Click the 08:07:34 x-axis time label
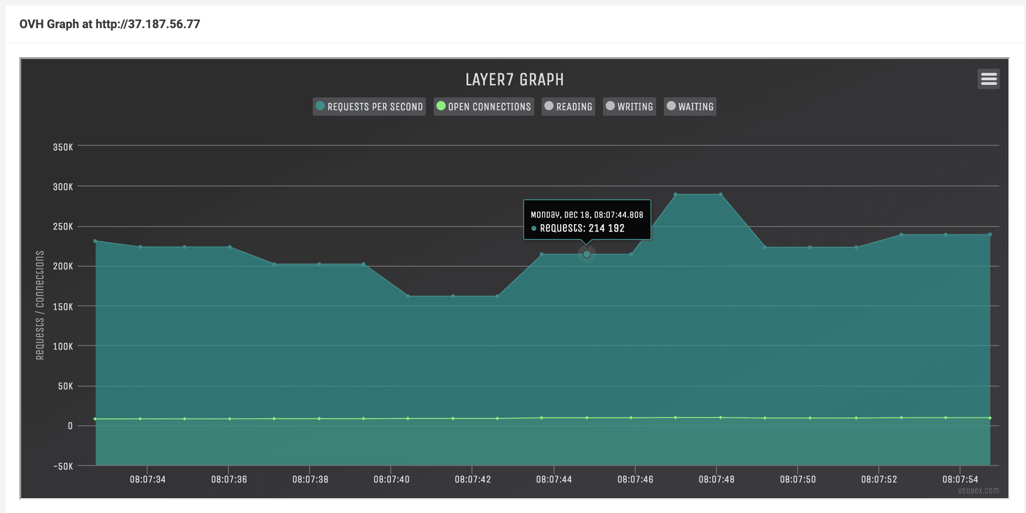The image size is (1026, 513). [147, 479]
